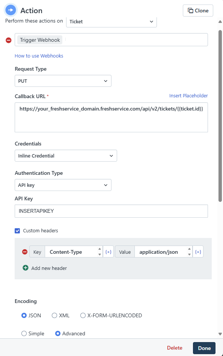Click the Clone action button
Image resolution: width=223 pixels, height=356 pixels.
point(198,11)
